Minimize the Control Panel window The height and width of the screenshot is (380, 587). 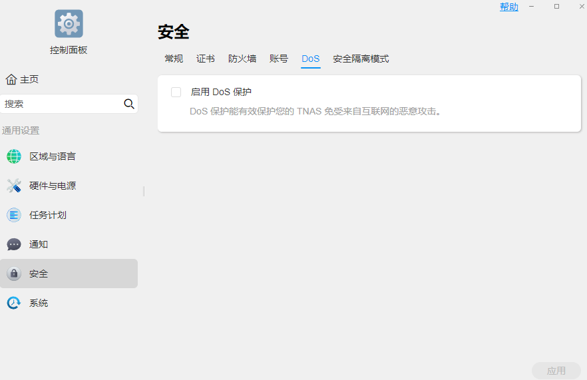pyautogui.click(x=531, y=7)
